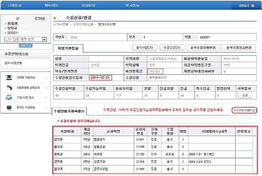This screenshot has height=176, width=262.
Task: Select the 학생기본정보 tab
Action: coord(68,48)
